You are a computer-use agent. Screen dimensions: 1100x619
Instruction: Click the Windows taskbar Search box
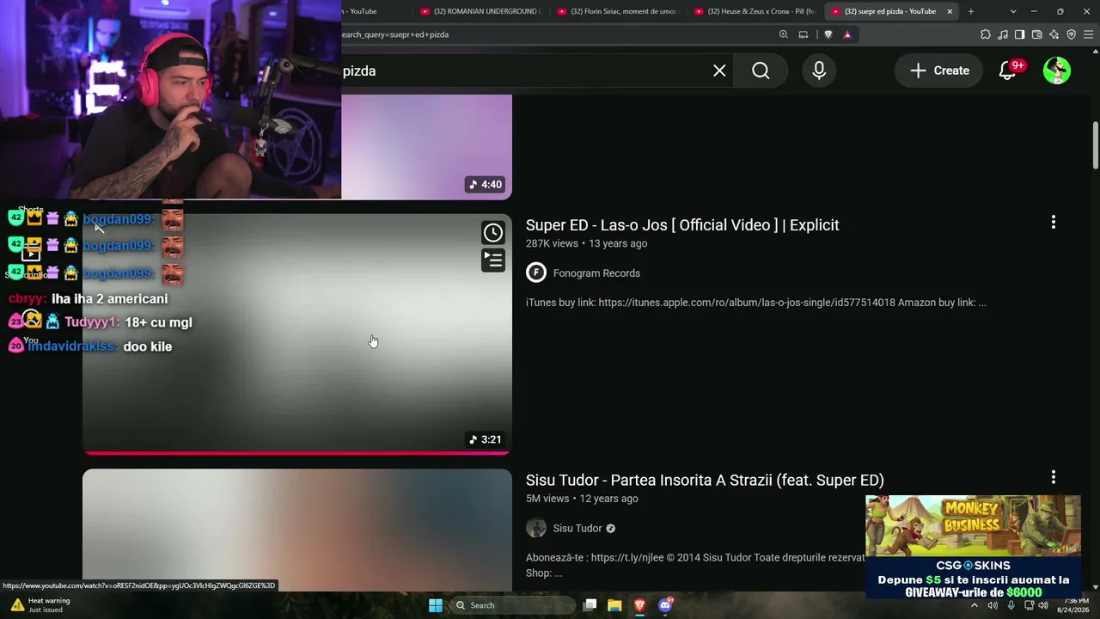(x=514, y=605)
